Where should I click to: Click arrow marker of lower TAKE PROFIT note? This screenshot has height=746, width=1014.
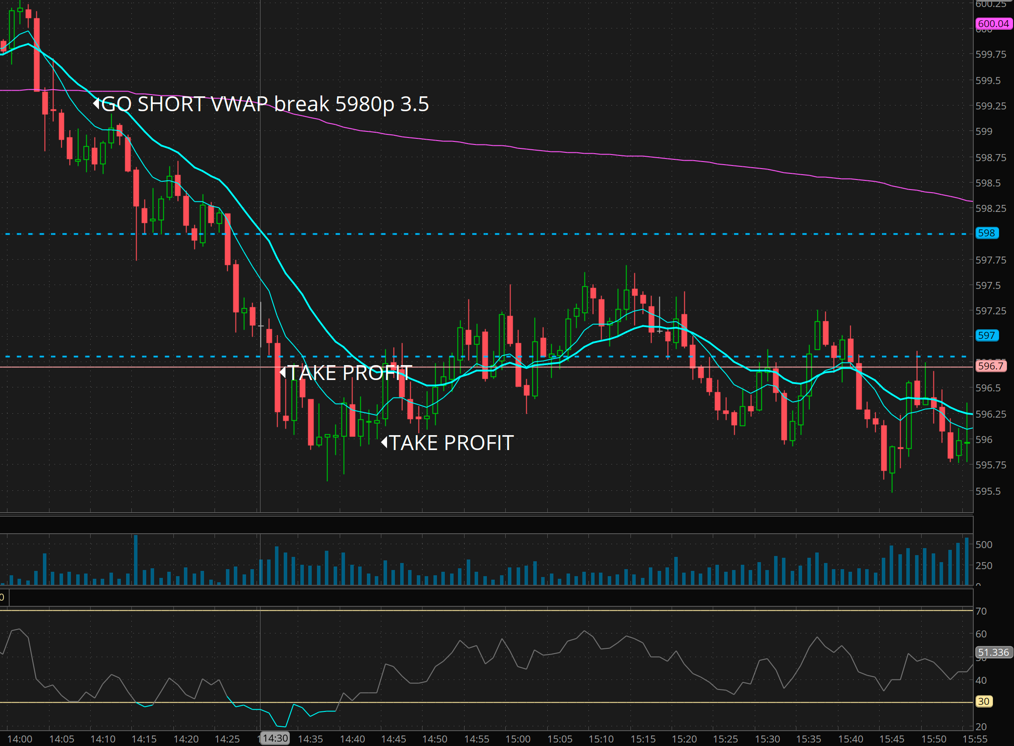click(x=384, y=442)
